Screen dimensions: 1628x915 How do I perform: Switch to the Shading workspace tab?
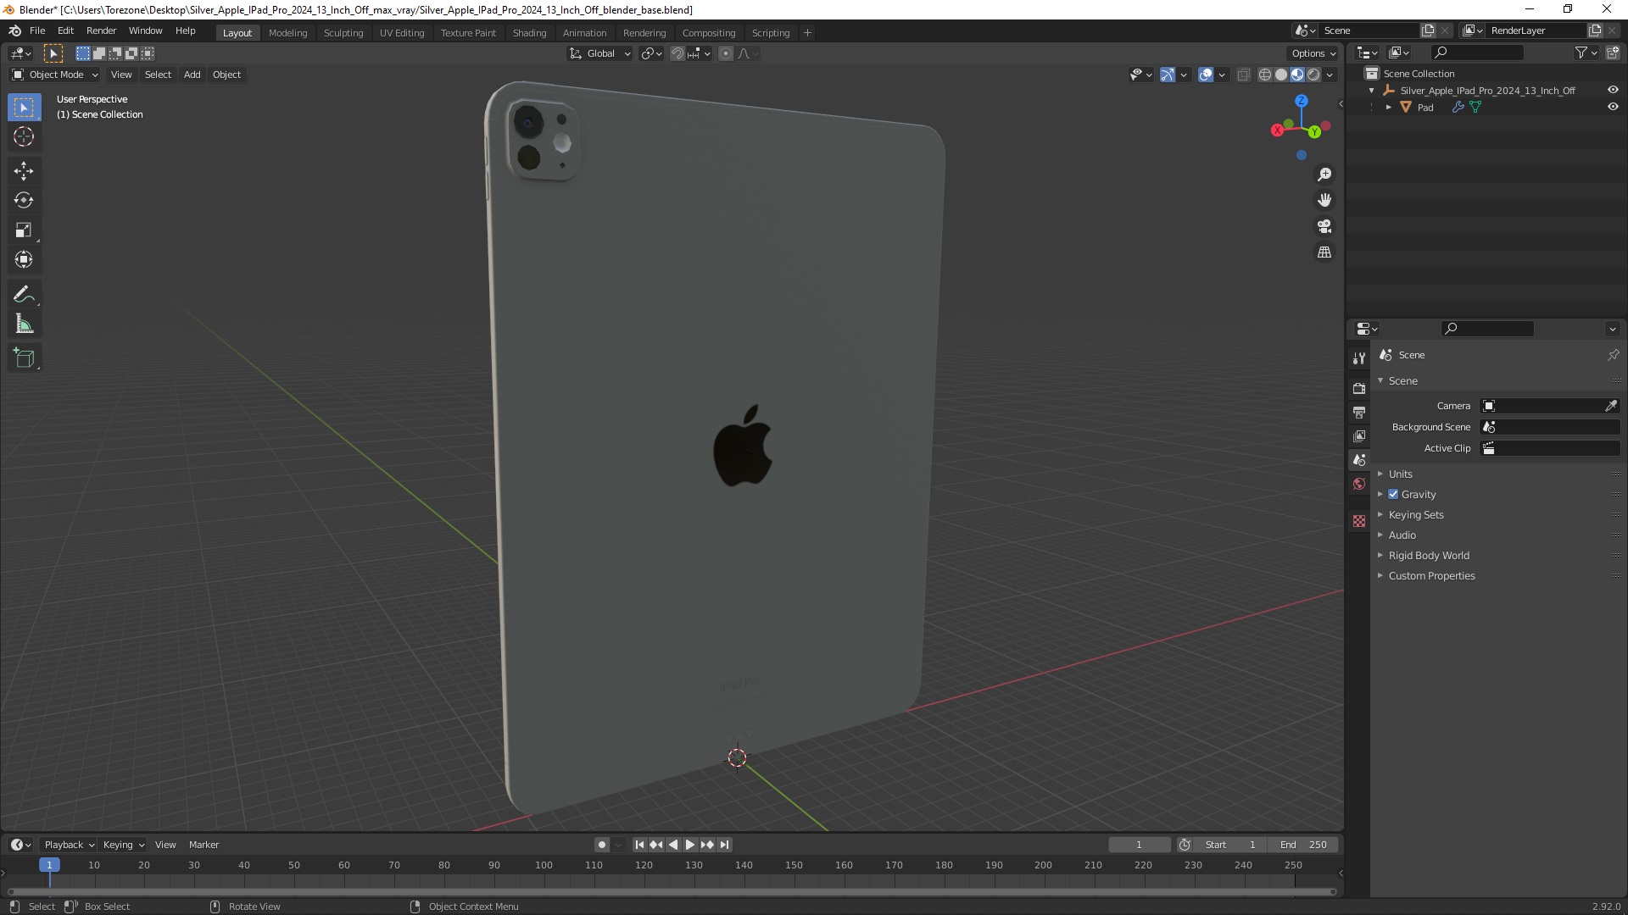529,33
